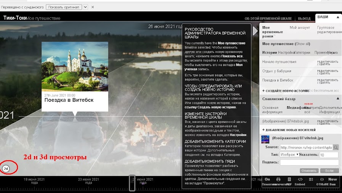Click the search icon beside Source field
342x193 pixels.
(x=336, y=147)
